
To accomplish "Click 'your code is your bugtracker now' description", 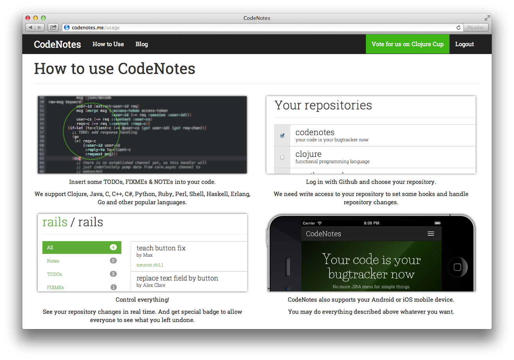I will [x=332, y=140].
